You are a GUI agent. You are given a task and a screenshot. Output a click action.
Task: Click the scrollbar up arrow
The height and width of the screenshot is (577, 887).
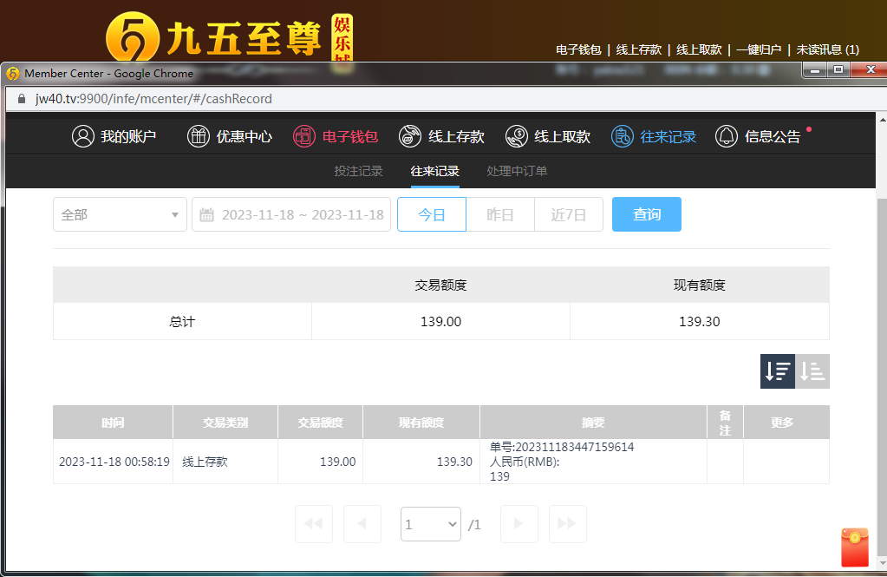[x=882, y=120]
